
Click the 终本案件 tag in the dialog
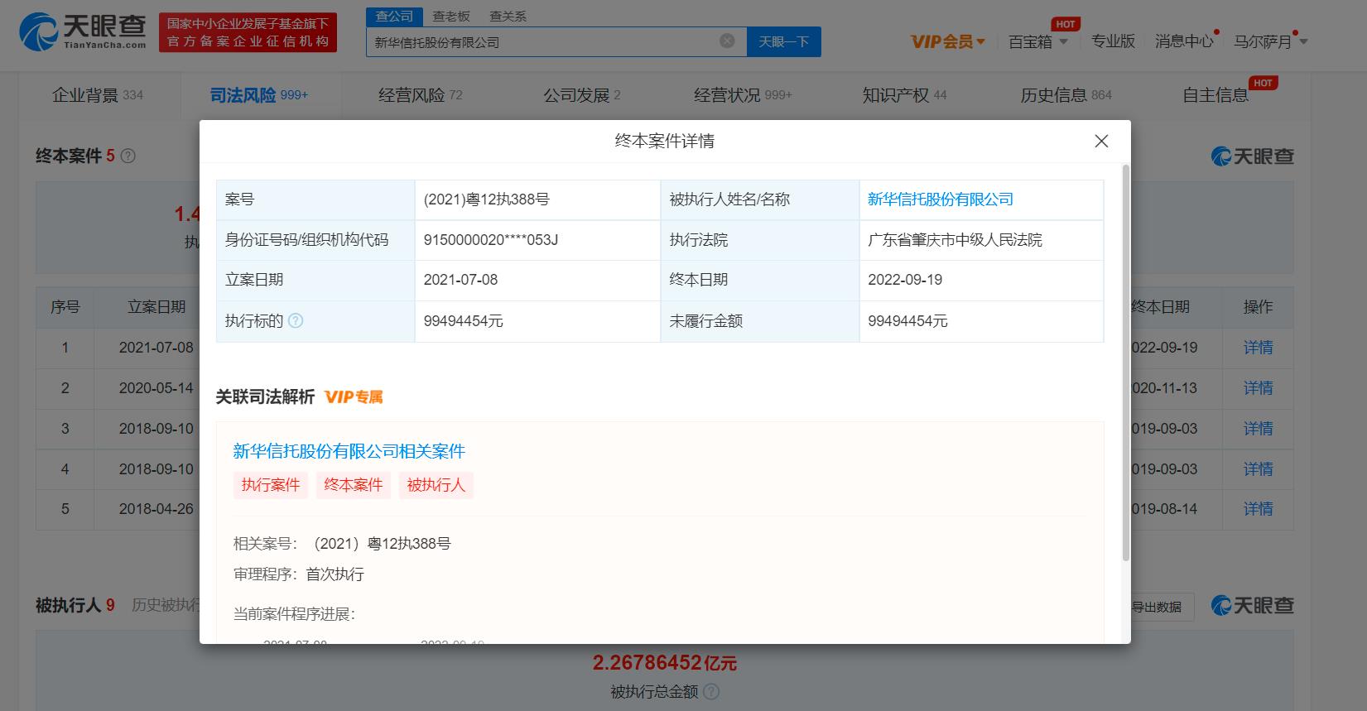pyautogui.click(x=353, y=485)
